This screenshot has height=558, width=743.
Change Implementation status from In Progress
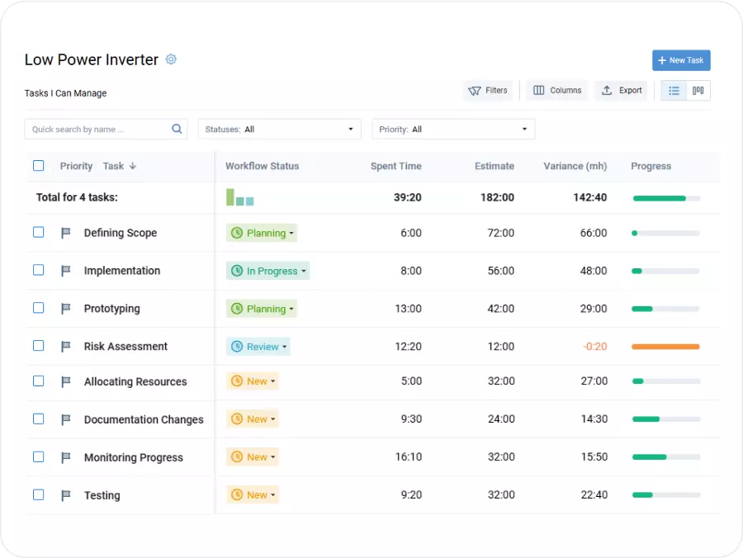point(268,270)
